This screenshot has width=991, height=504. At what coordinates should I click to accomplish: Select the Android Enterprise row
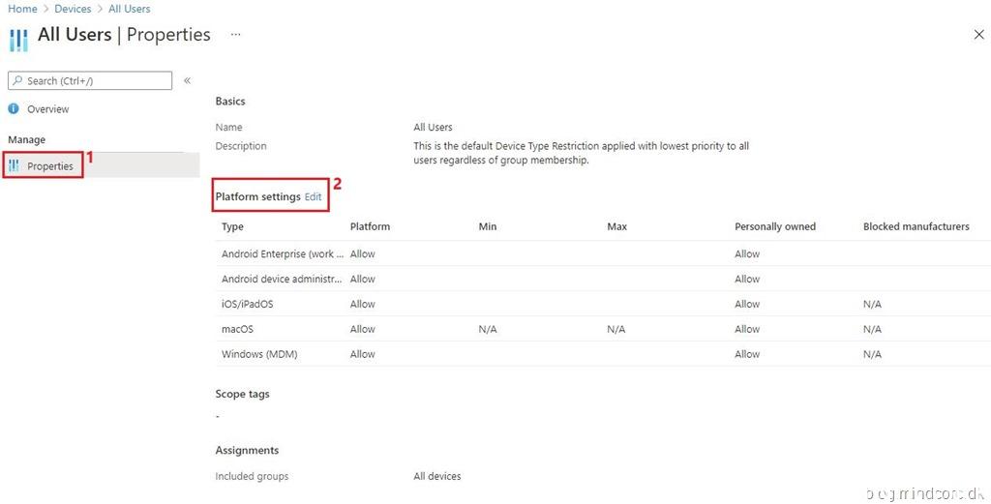coord(281,253)
